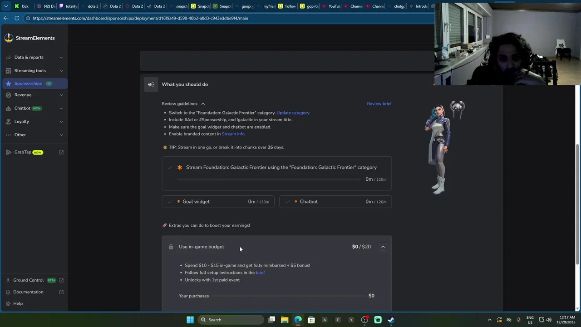
Task: Switch to the Kick tab
Action: pyautogui.click(x=22, y=6)
